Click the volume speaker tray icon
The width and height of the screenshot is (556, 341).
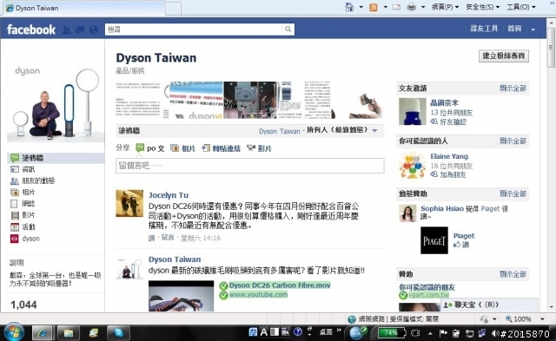495,333
